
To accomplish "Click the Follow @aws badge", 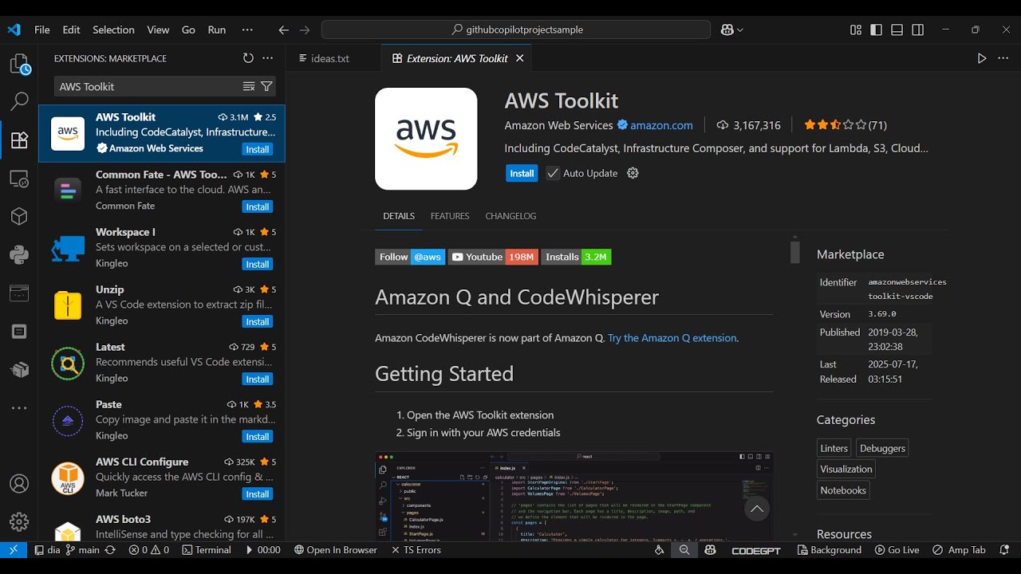I will pos(410,257).
